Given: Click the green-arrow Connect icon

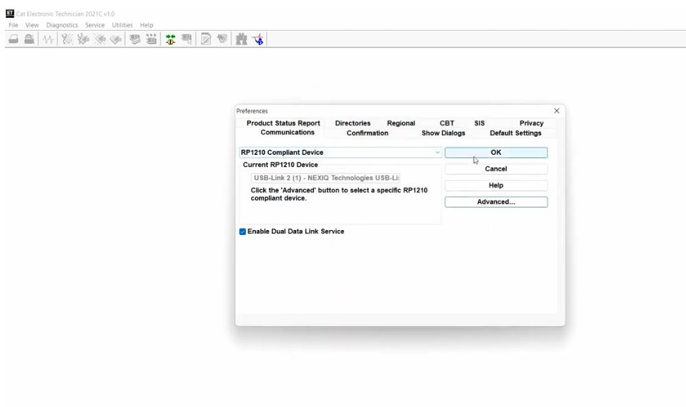Looking at the screenshot, I should click(x=171, y=39).
